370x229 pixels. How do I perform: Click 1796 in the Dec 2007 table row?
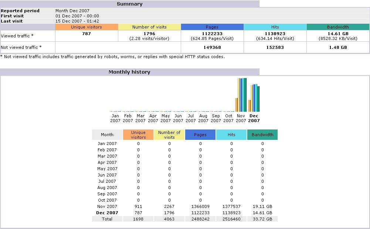coord(169,213)
